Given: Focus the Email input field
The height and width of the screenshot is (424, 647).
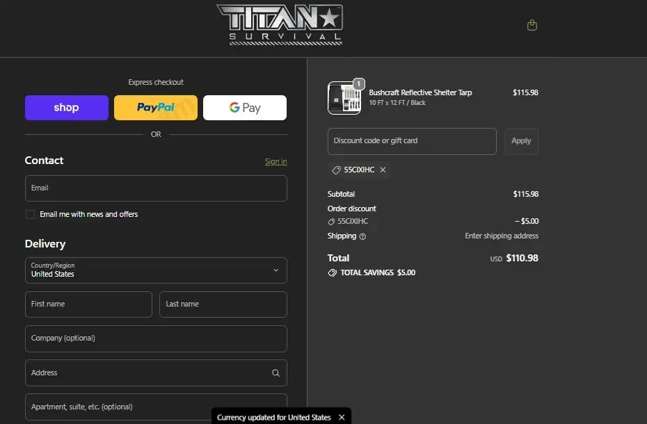Looking at the screenshot, I should (156, 188).
